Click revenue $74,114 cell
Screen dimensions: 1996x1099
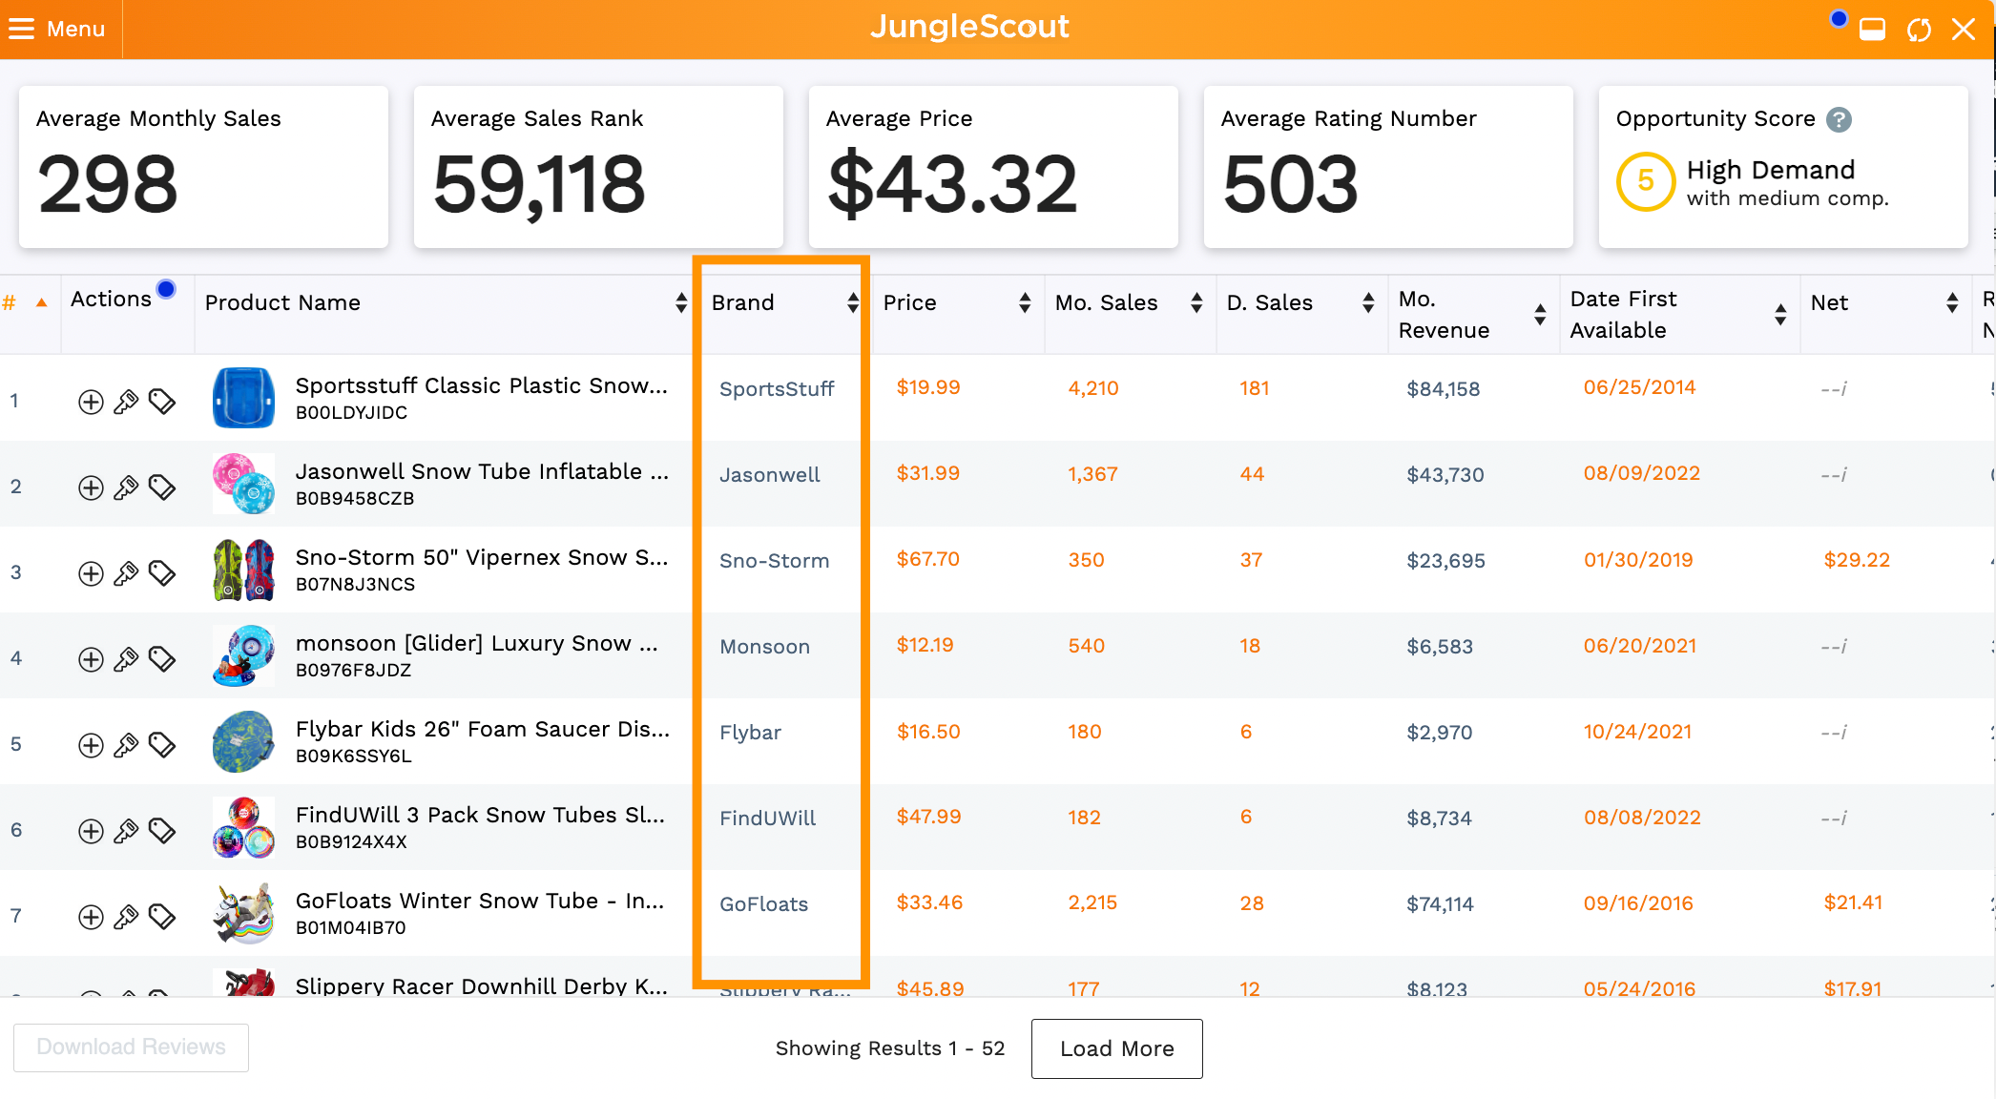(x=1440, y=903)
